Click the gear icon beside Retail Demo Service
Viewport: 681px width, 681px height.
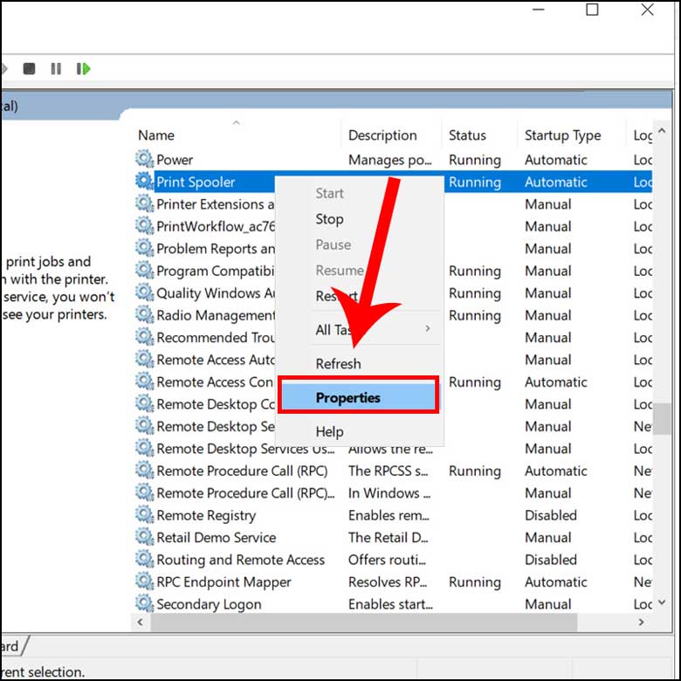(144, 538)
